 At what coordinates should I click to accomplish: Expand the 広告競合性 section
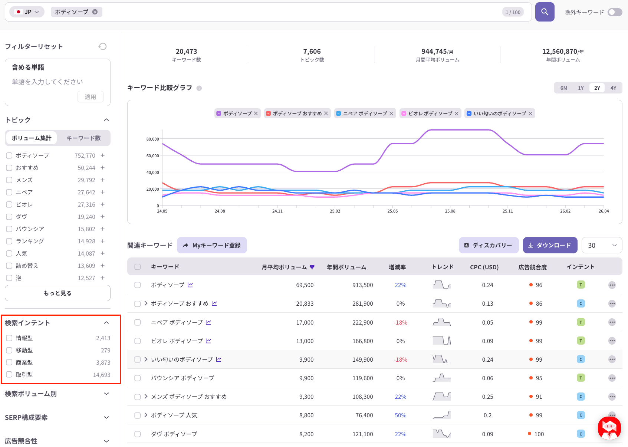(x=106, y=441)
